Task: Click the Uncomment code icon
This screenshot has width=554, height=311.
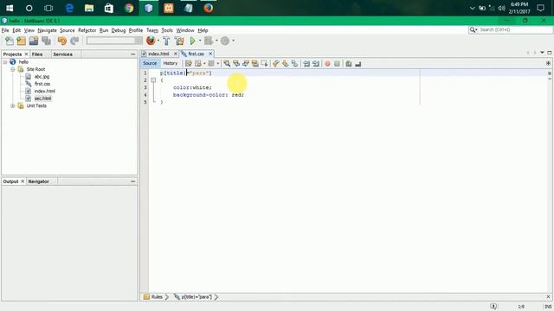Action: tap(358, 63)
